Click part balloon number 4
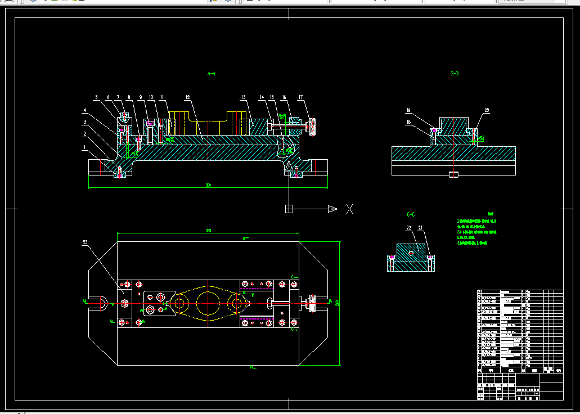 (x=85, y=110)
